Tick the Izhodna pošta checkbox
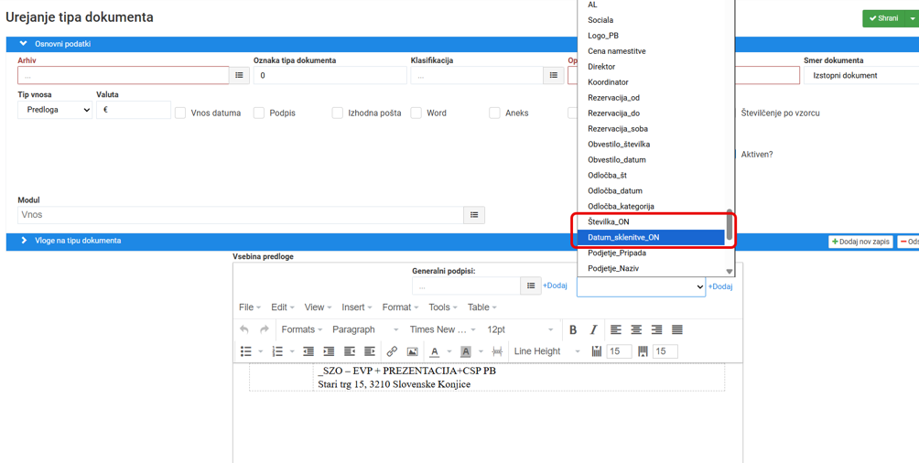This screenshot has height=463, width=919. (x=338, y=113)
